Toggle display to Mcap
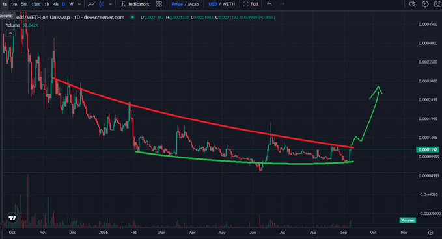Image resolution: width=442 pixels, height=239 pixels. pos(193,4)
